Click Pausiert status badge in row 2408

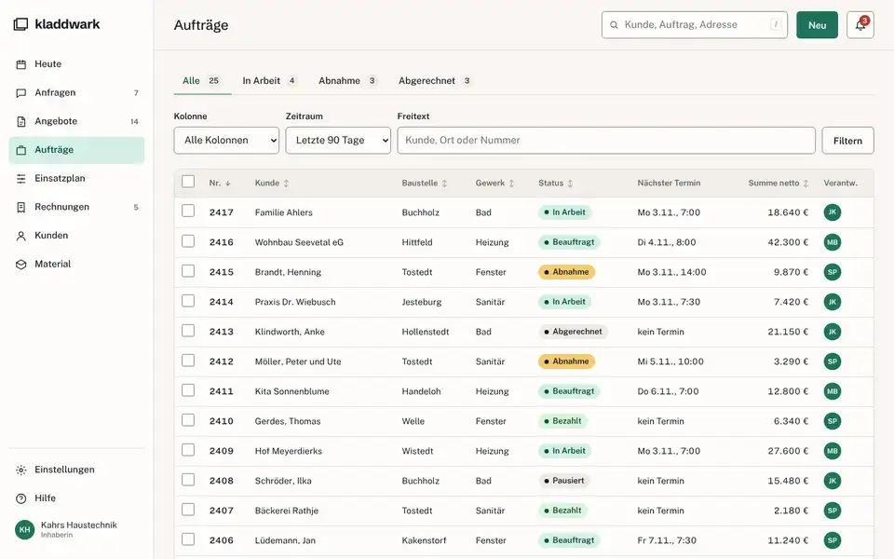click(564, 481)
